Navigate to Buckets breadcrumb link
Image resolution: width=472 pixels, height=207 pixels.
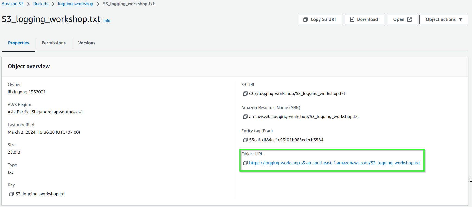point(41,4)
